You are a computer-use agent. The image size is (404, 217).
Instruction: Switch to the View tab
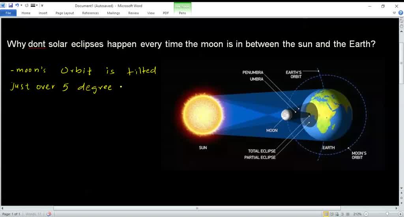coord(151,13)
